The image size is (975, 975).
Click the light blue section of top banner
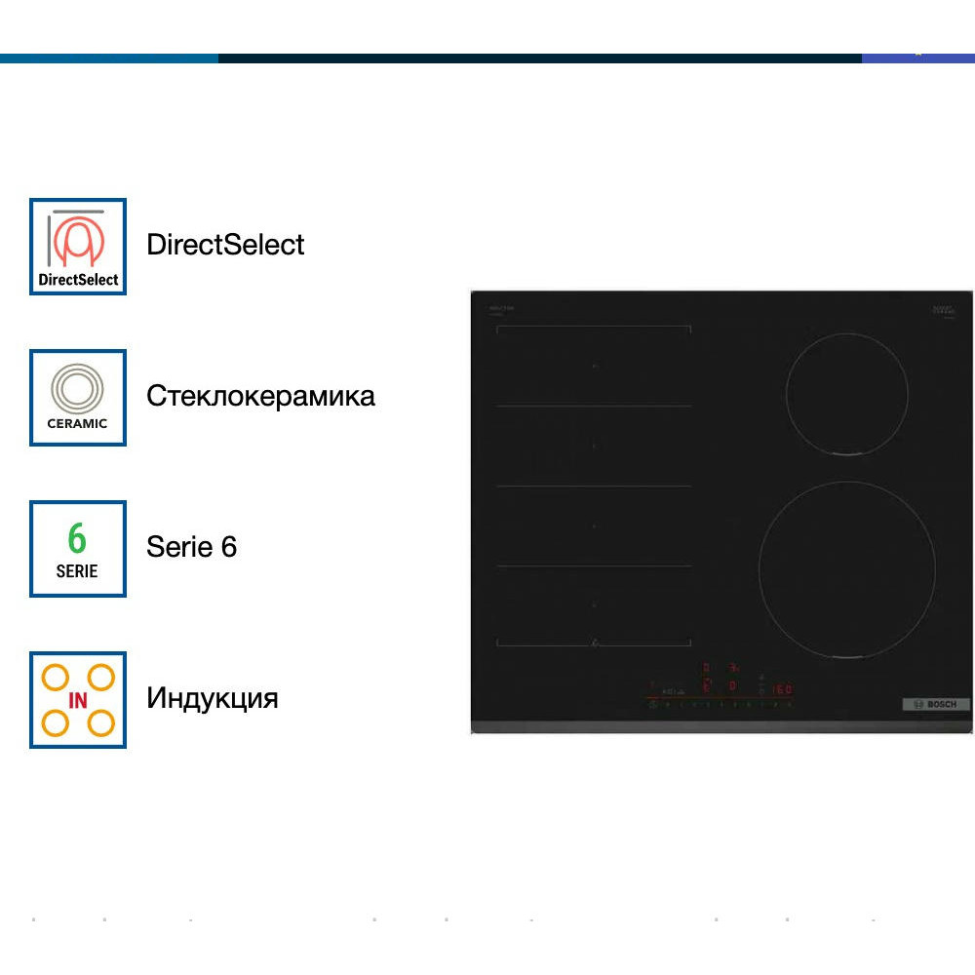pos(108,58)
